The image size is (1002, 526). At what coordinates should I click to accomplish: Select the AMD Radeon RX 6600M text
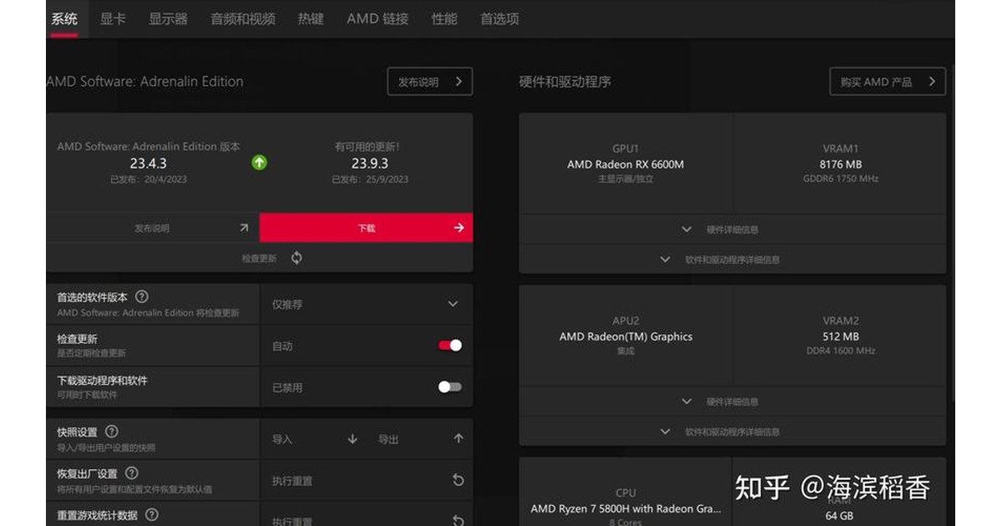coord(625,164)
